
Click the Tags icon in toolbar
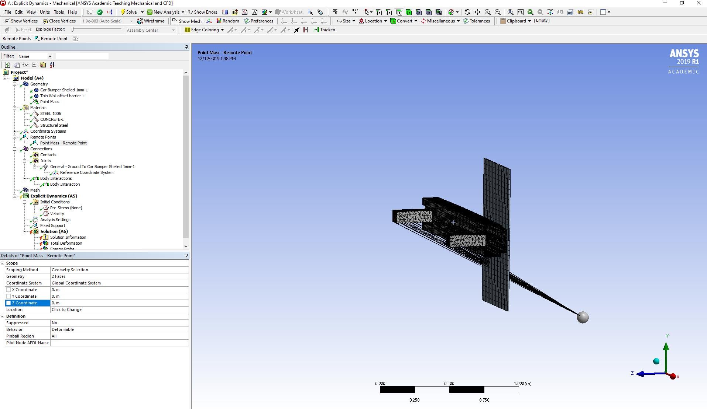320,12
